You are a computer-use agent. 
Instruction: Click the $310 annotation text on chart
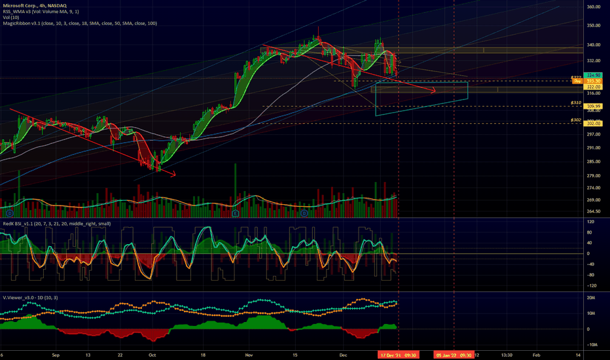(x=576, y=103)
